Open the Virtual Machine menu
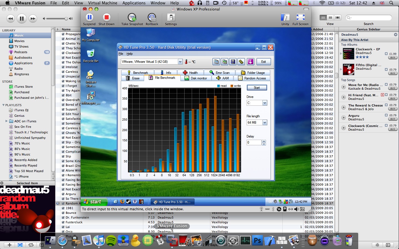The width and height of the screenshot is (399, 249). [103, 3]
